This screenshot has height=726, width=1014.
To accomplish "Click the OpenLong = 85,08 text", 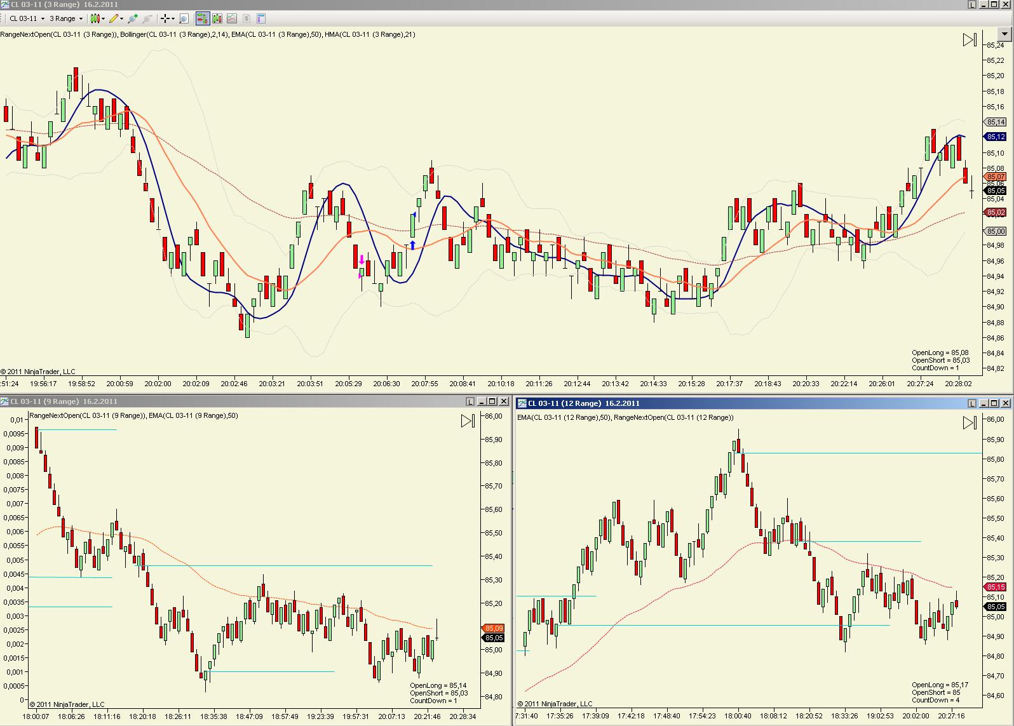I will pos(940,353).
